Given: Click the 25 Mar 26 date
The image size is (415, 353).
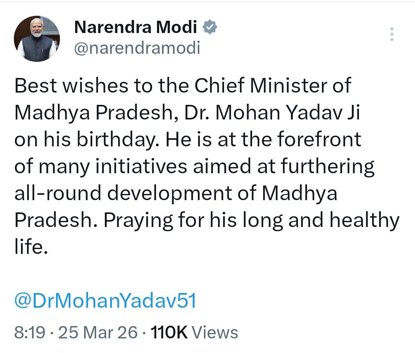Looking at the screenshot, I should pyautogui.click(x=97, y=332).
